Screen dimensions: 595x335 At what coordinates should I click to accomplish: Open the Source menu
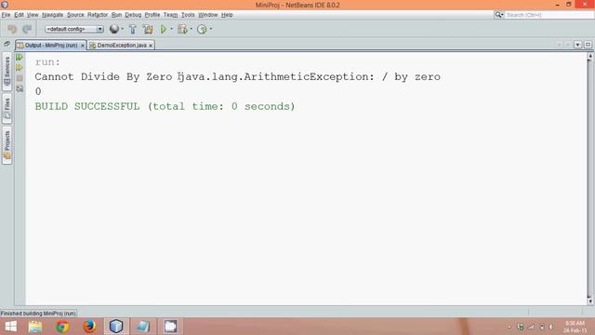(x=75, y=15)
